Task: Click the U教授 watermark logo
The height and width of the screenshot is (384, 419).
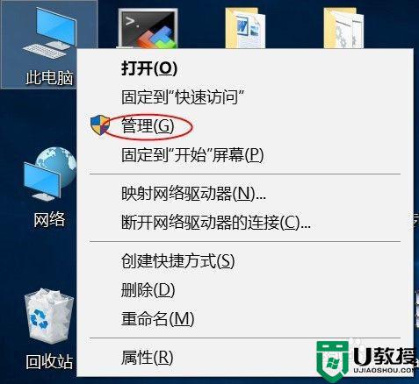Action: (x=367, y=359)
